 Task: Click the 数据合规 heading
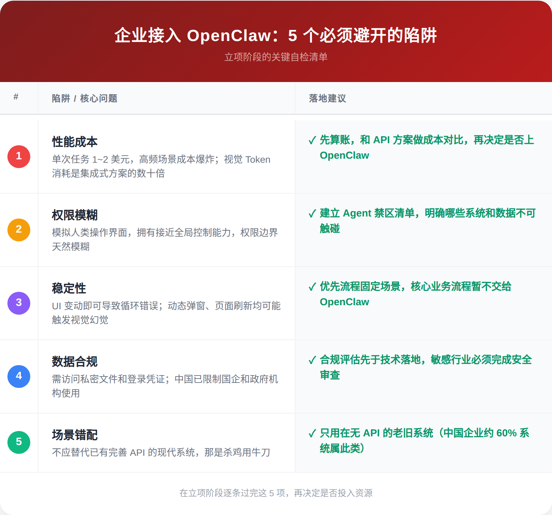tap(75, 362)
